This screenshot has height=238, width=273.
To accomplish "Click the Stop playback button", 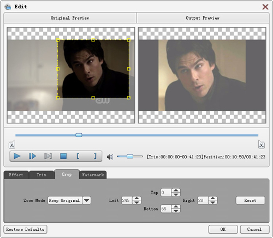I will 63,156.
